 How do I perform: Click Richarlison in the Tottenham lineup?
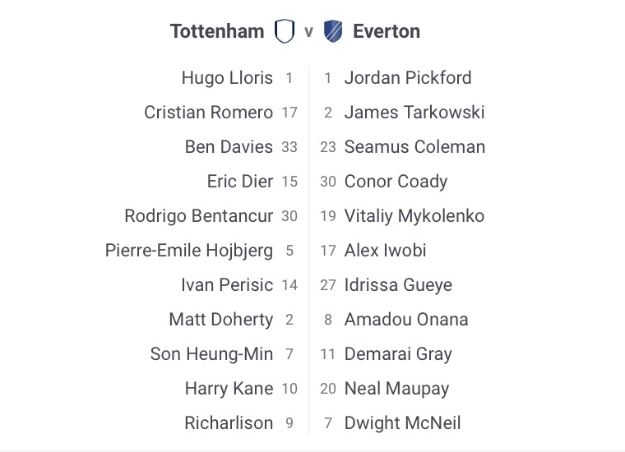229,423
